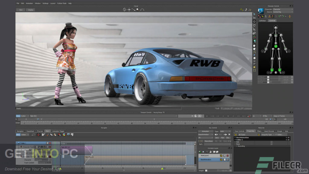
Task: Select the Rotate tool in viewer toolbar
Action: [254, 25]
